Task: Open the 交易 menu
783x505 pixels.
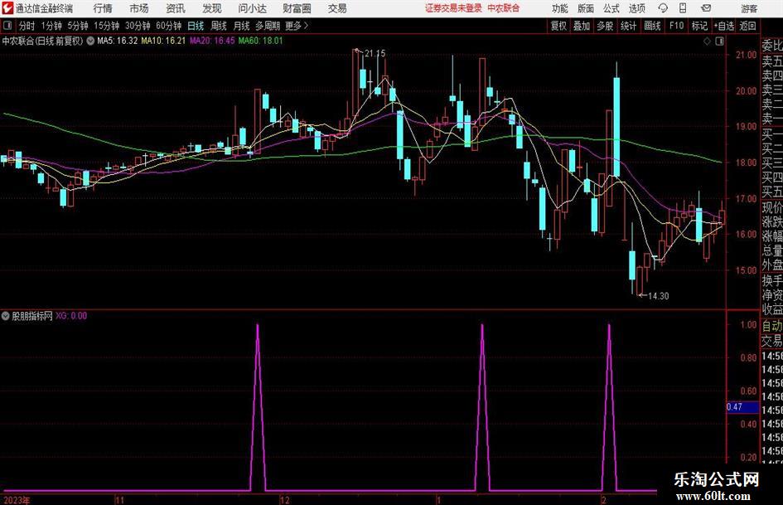Action: click(x=337, y=8)
